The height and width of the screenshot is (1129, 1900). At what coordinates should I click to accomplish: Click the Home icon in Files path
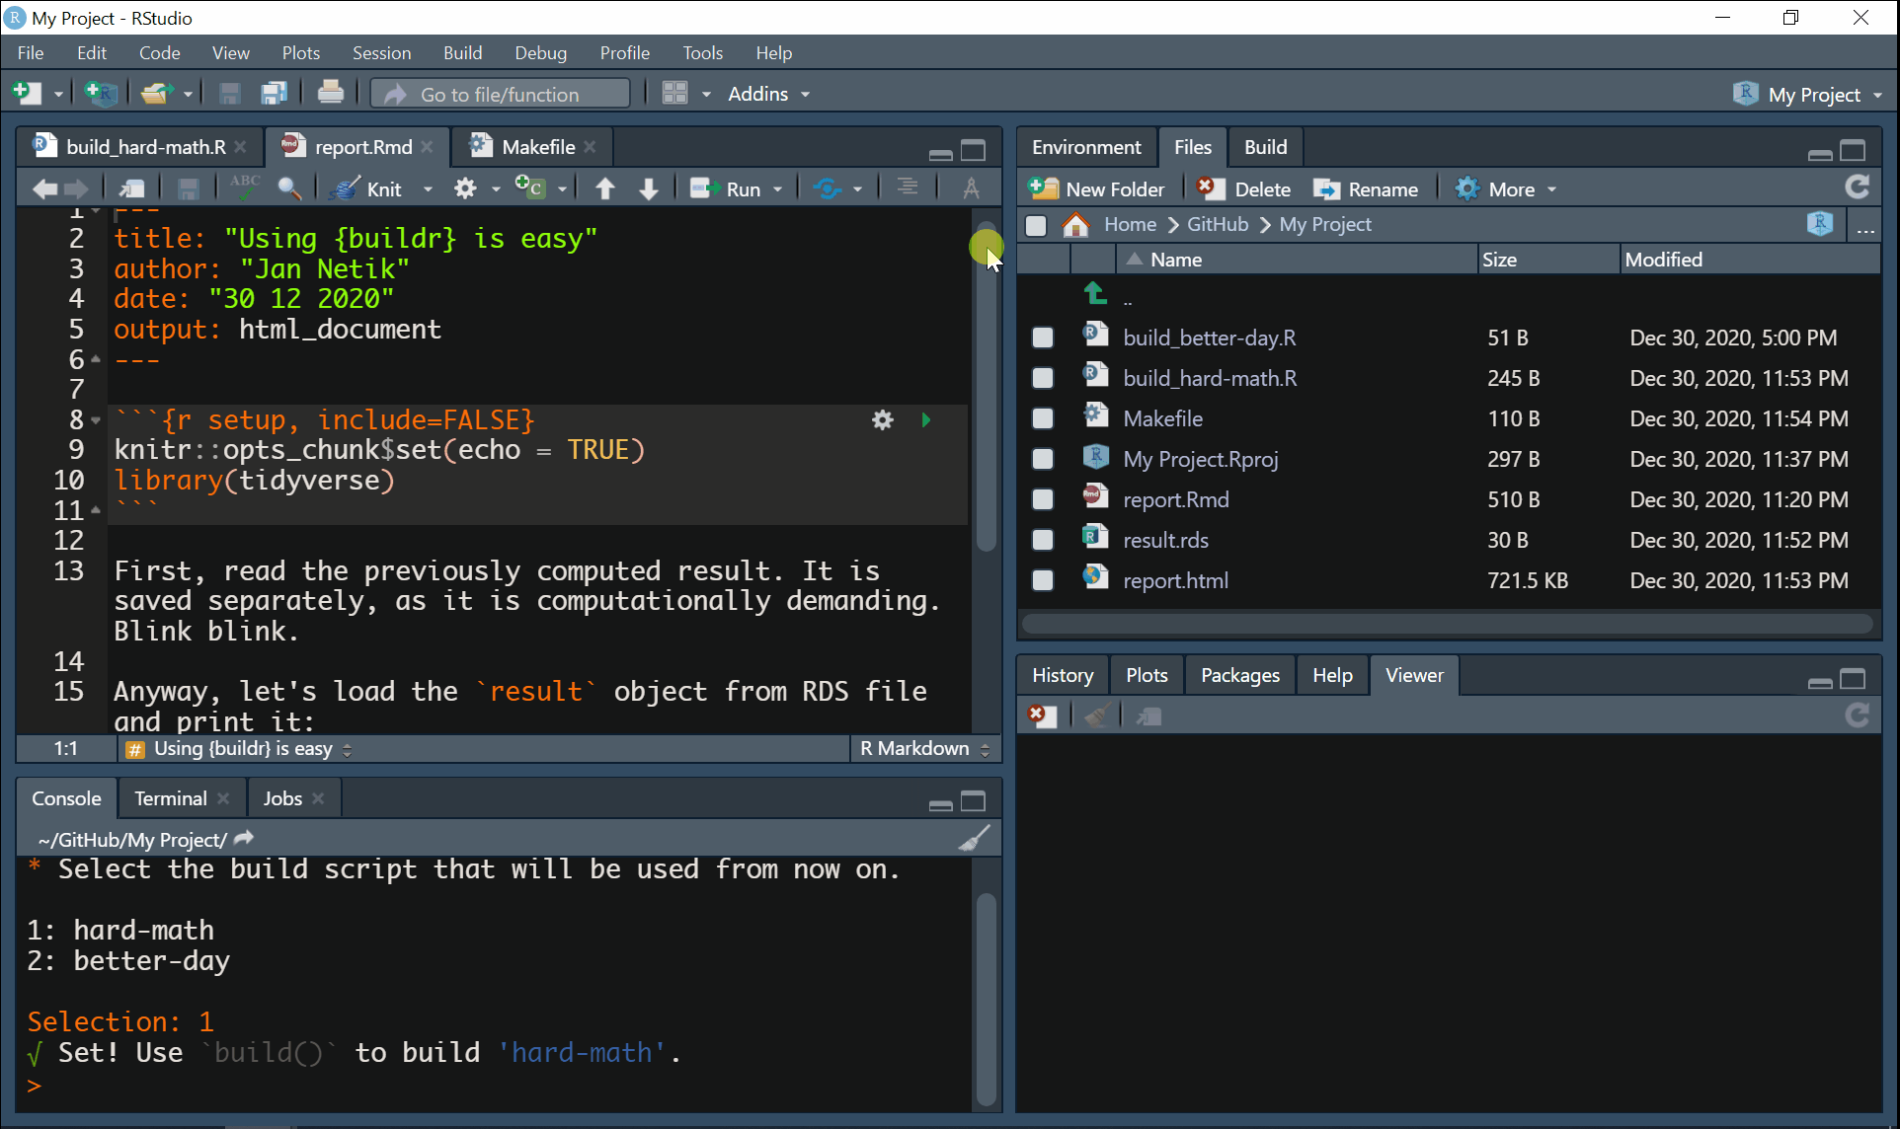[x=1075, y=225]
